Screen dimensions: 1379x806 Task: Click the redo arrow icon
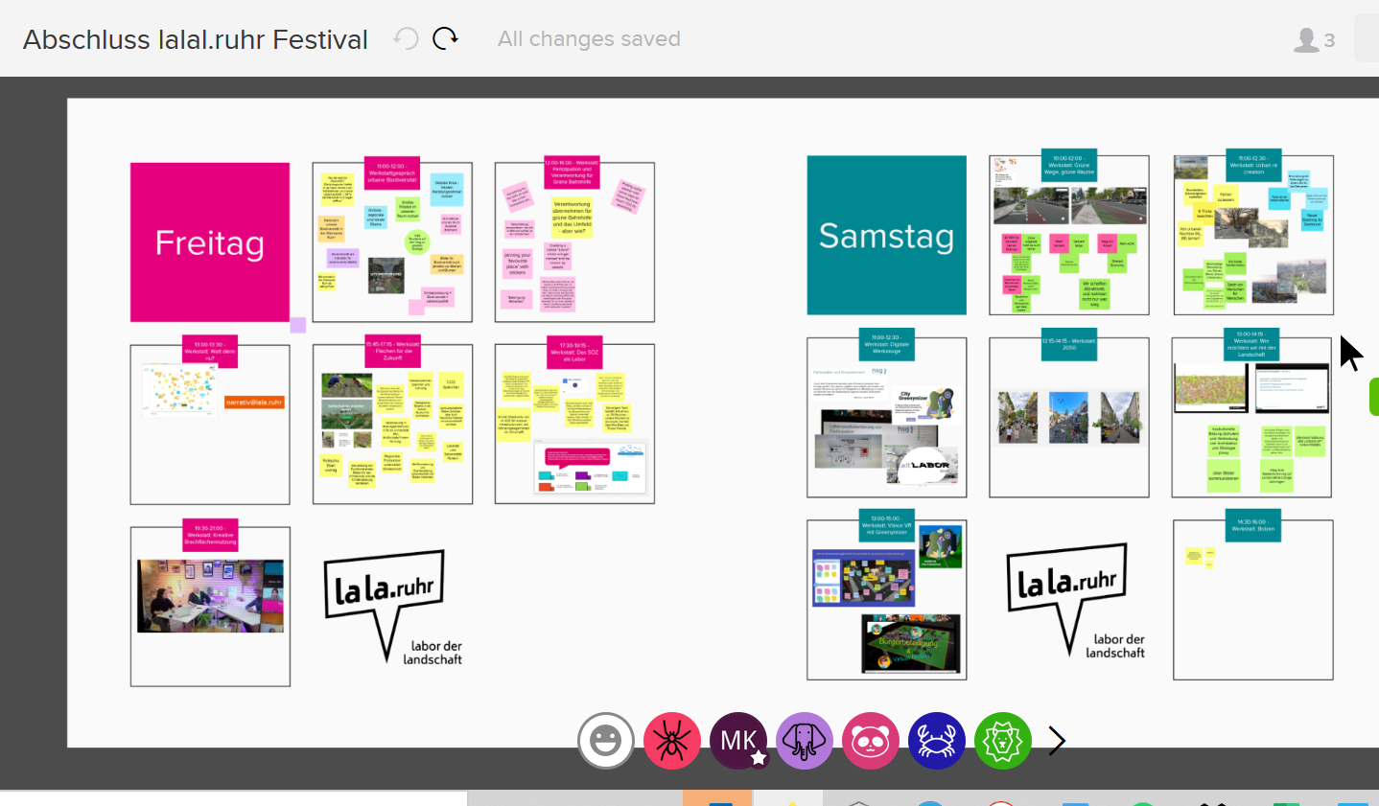click(446, 38)
